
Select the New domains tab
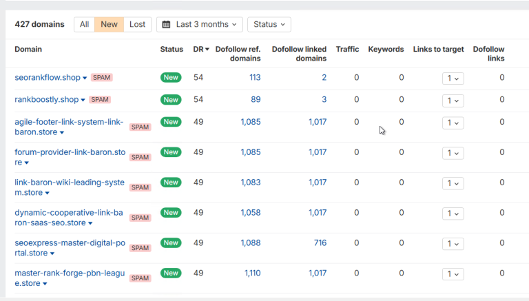tap(110, 25)
